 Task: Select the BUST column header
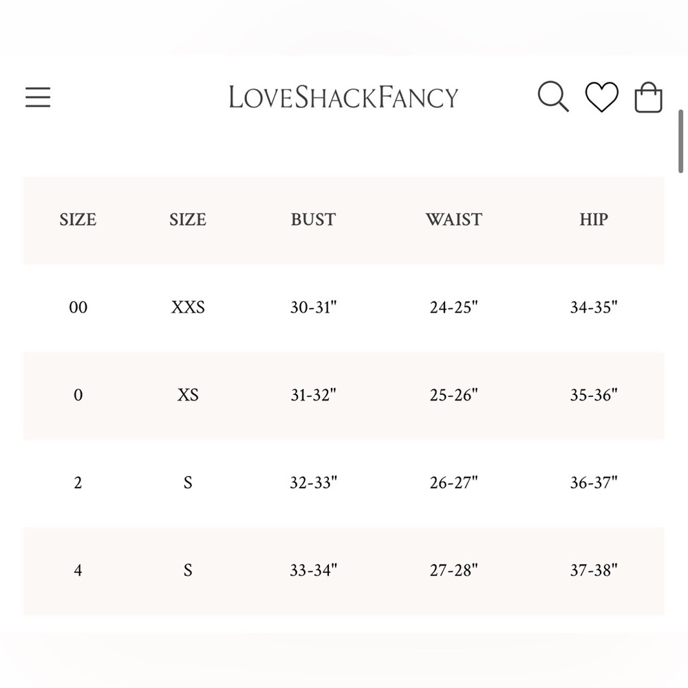point(313,219)
